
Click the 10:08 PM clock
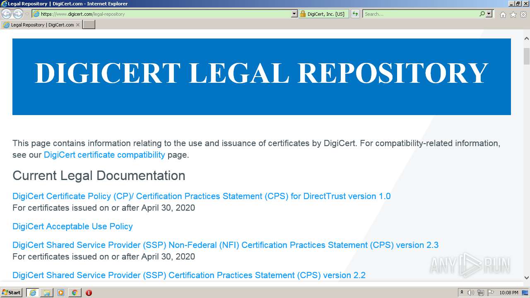click(x=508, y=293)
